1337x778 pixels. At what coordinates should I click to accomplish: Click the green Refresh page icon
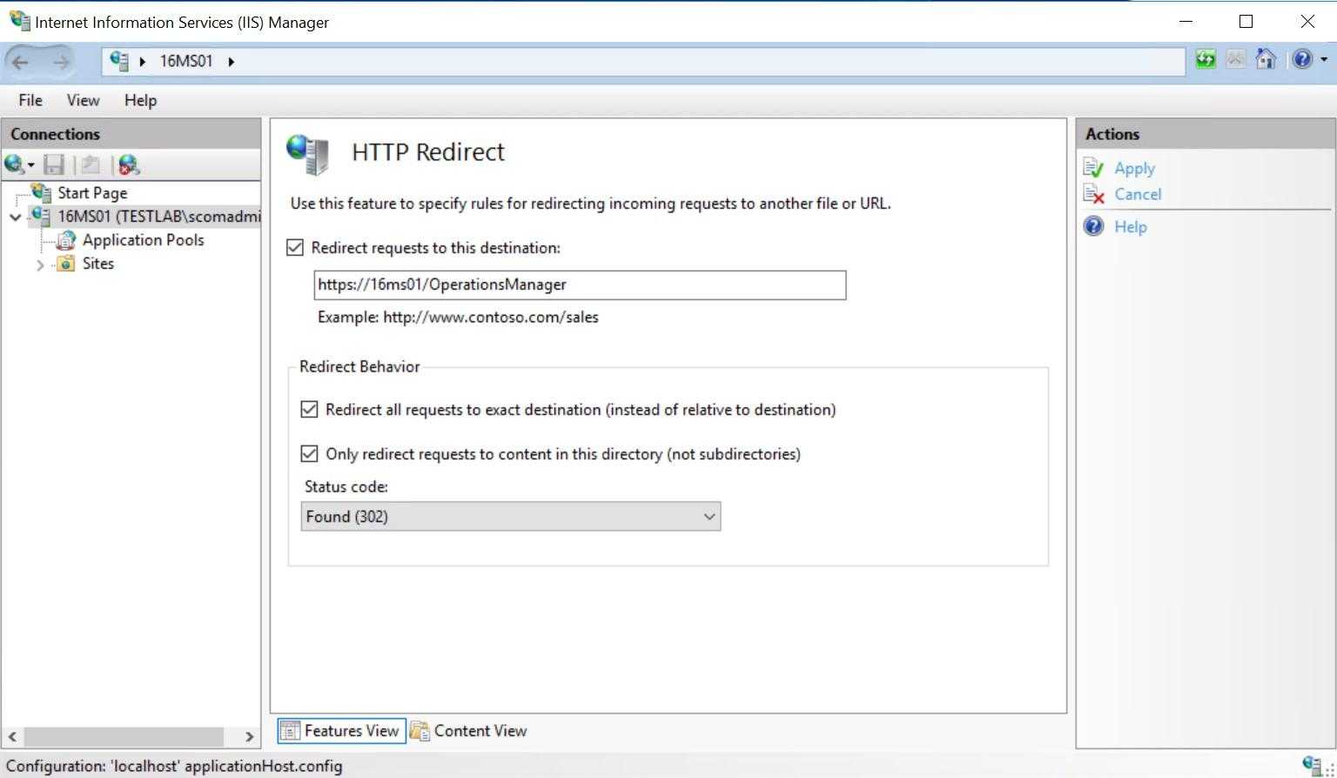1206,59
